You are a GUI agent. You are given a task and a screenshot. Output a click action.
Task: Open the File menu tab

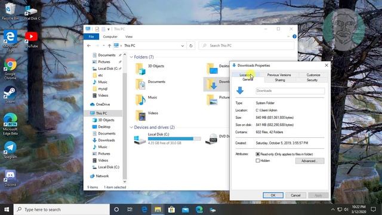pyautogui.click(x=91, y=36)
